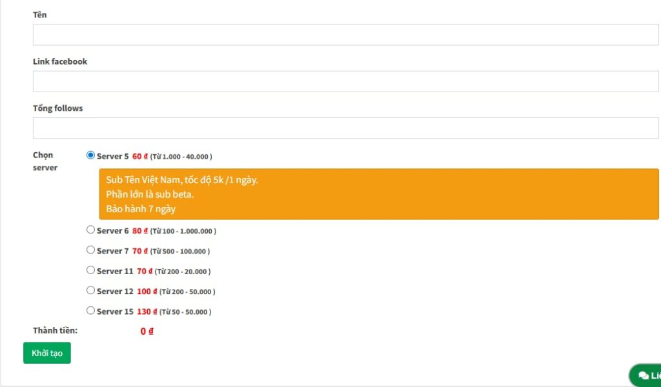Open the live chat bubble icon
The image size is (661, 387).
coord(644,375)
